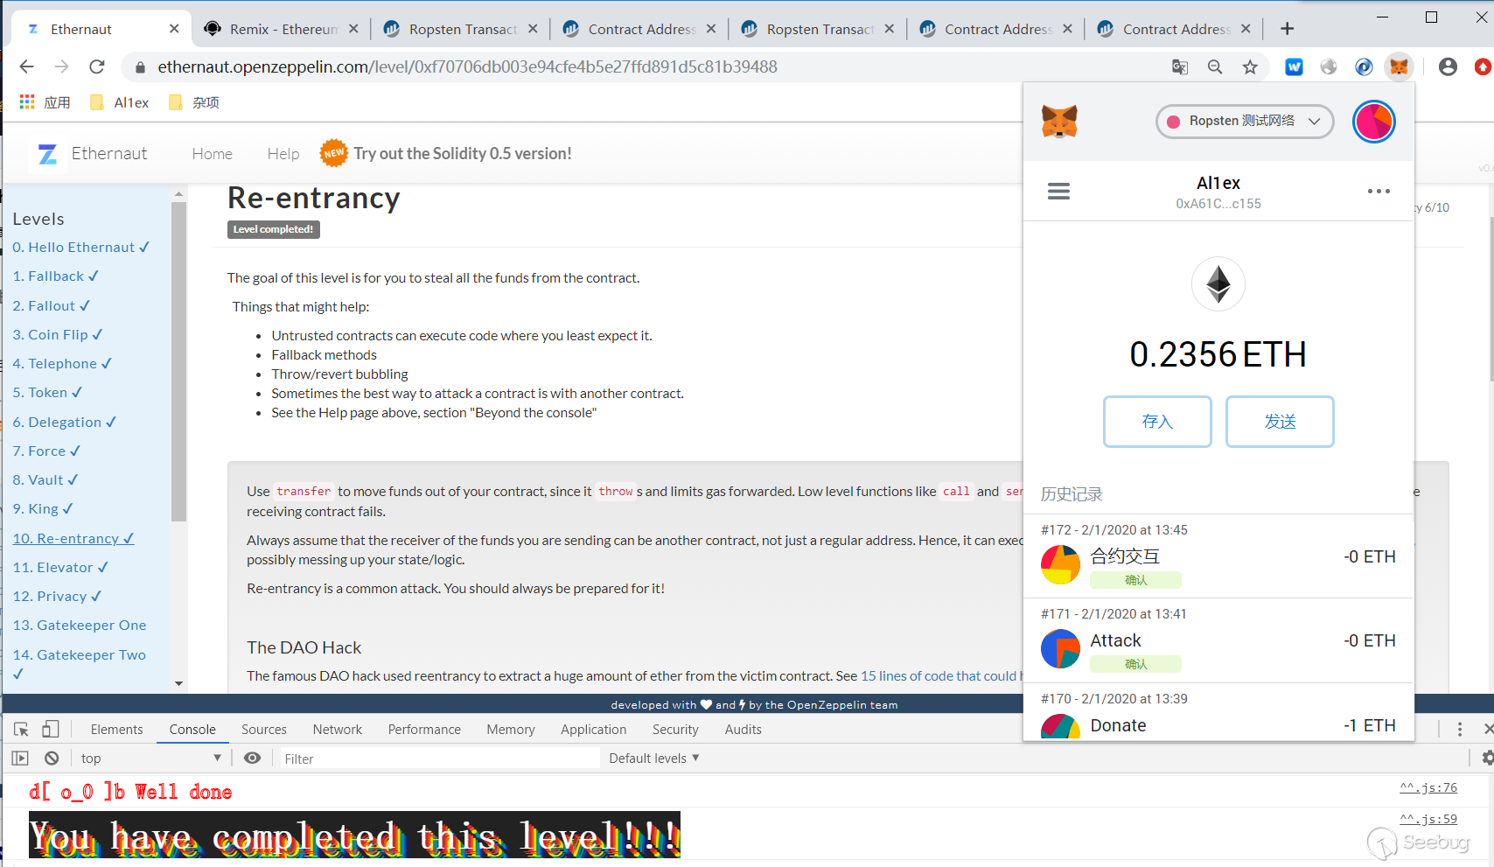Click the MetaMask account avatar circle
Viewport: 1494px width, 867px height.
tap(1373, 122)
